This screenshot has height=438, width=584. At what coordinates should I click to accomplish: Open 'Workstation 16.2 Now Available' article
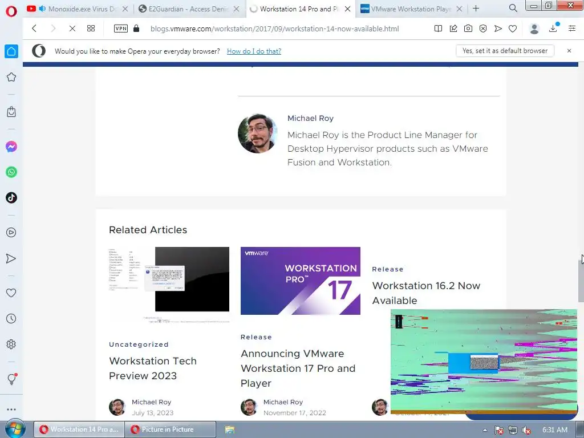(426, 293)
